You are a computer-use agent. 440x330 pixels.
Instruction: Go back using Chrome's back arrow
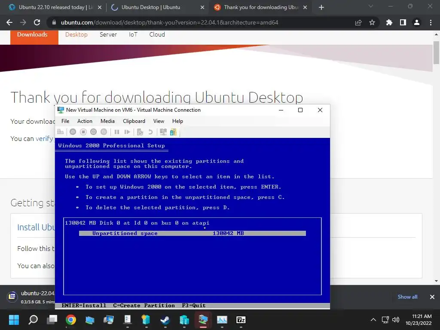point(9,22)
